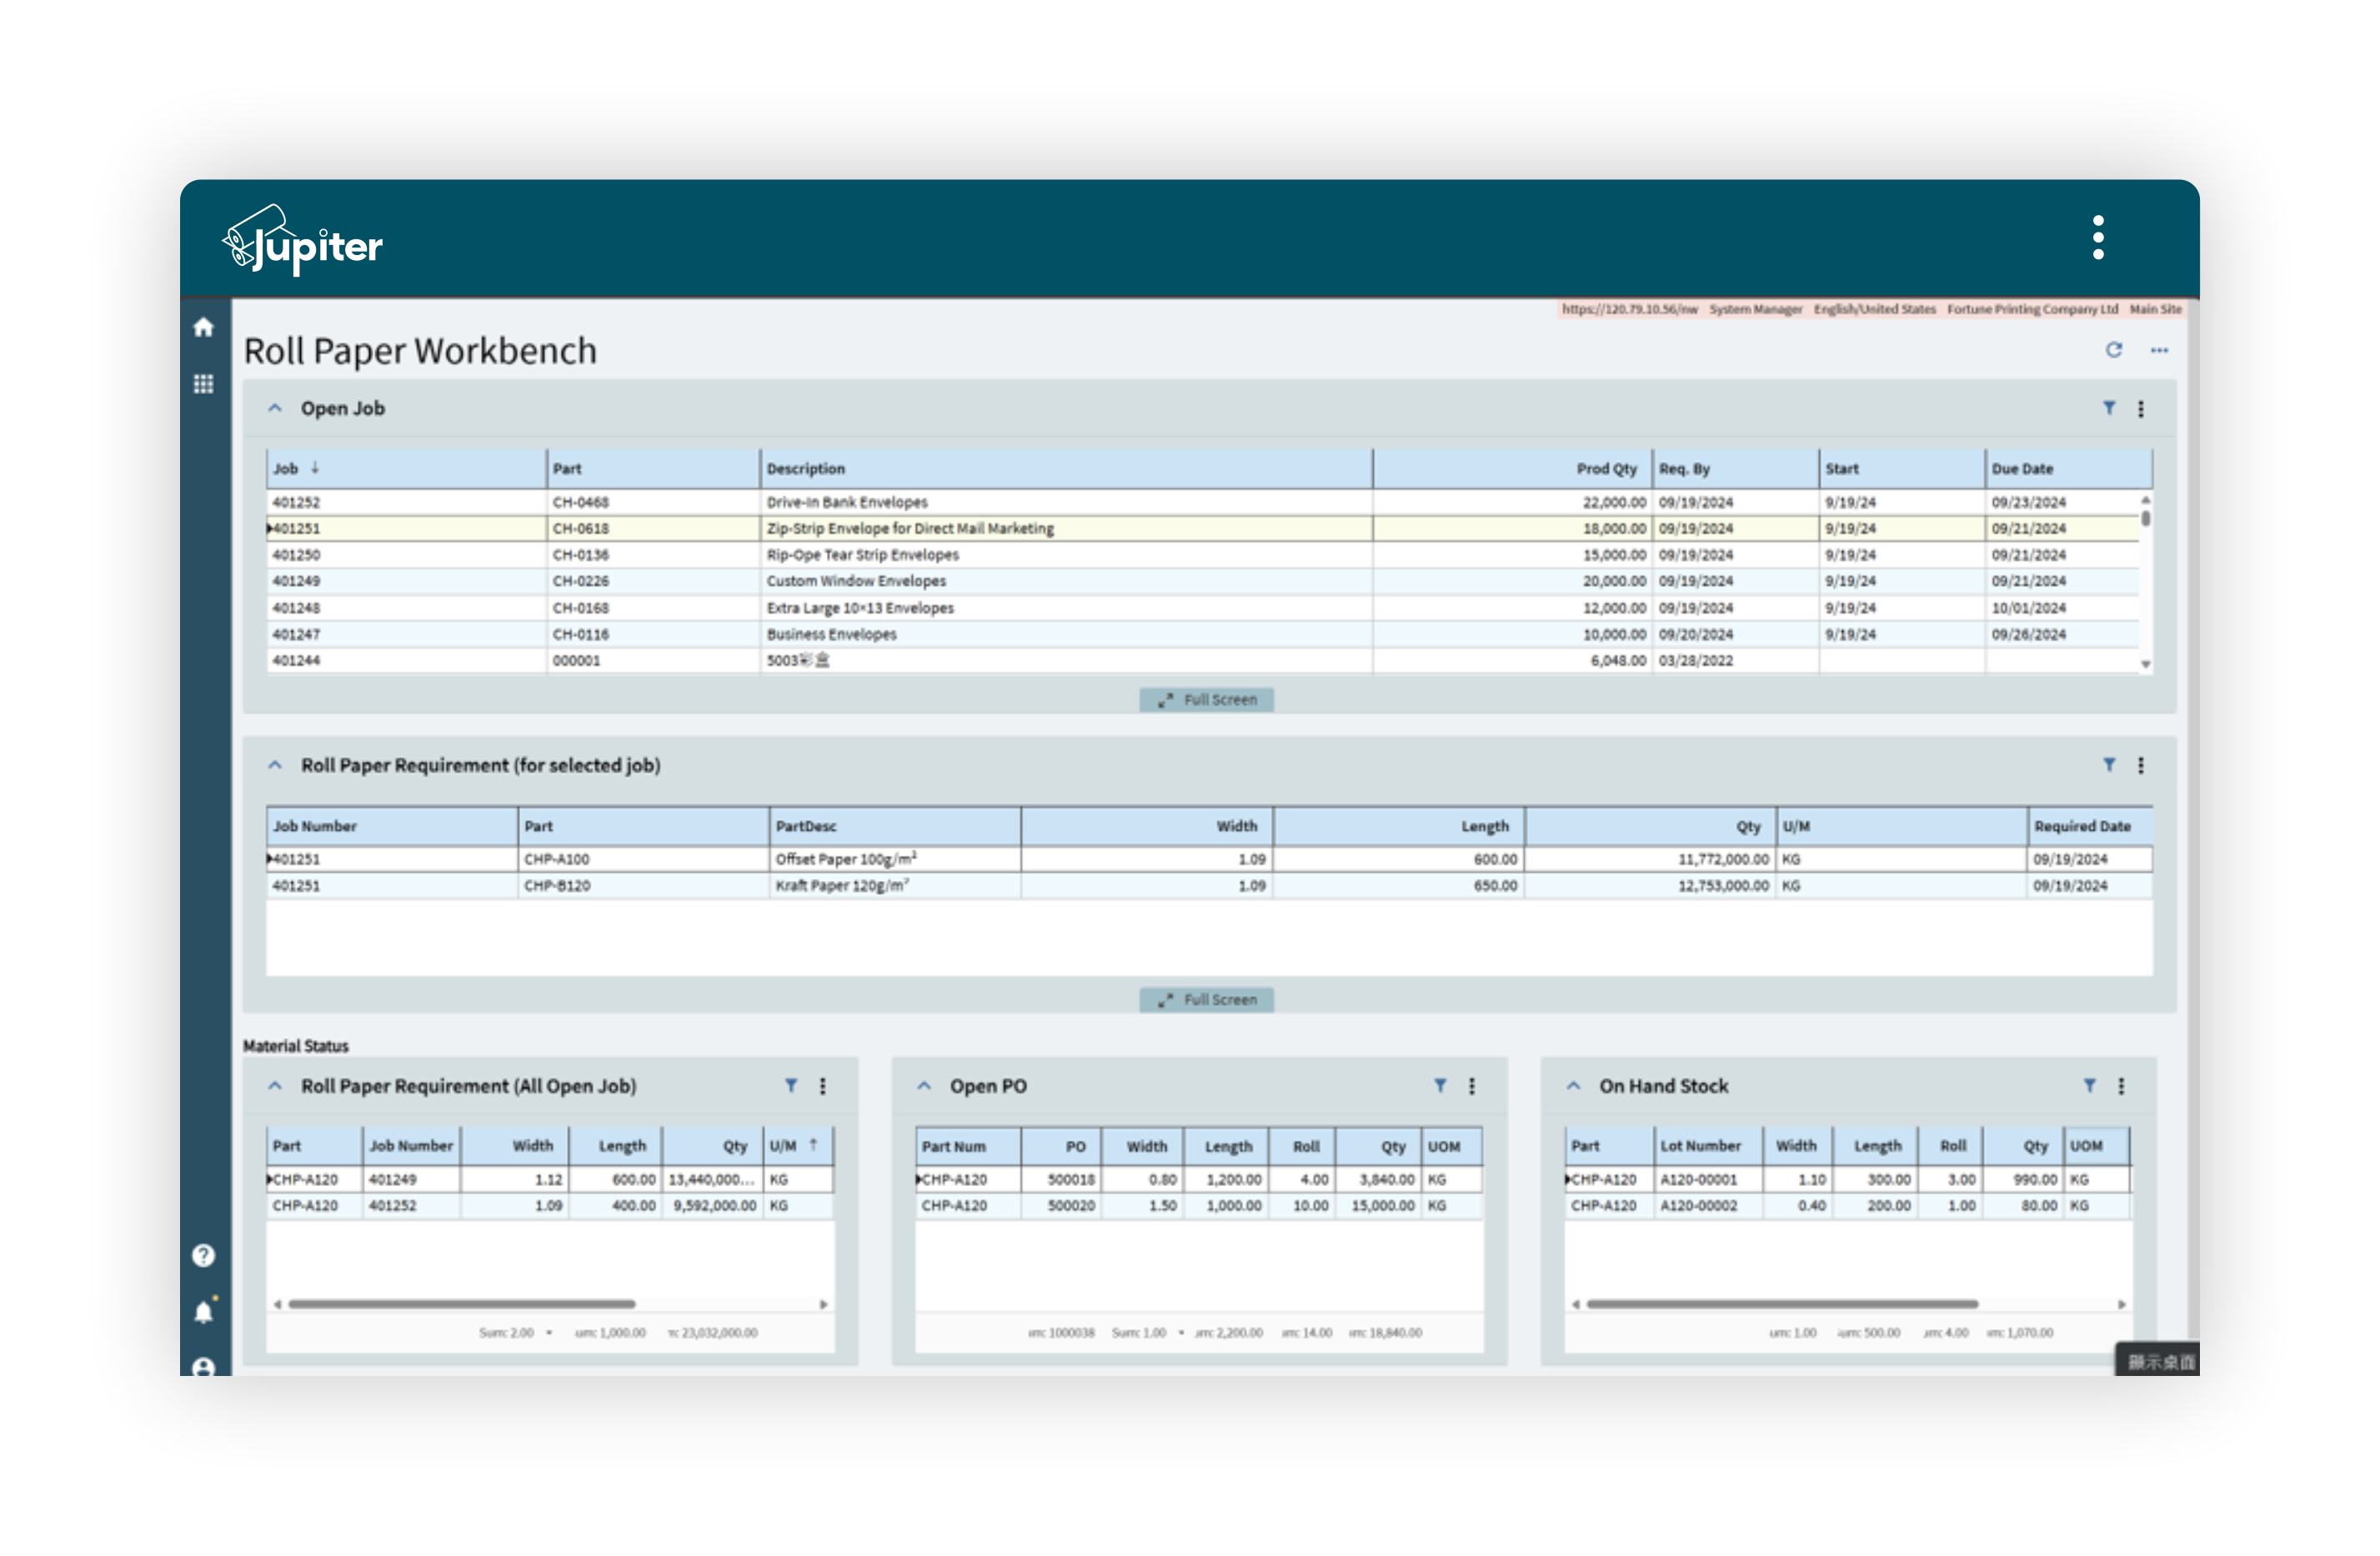Collapse the Roll Paper Requirement panel
Screen dimensions: 2380x1556
275,765
